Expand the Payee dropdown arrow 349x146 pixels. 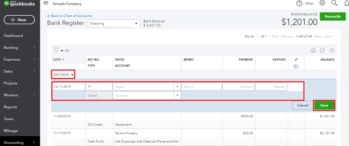pyautogui.click(x=177, y=87)
